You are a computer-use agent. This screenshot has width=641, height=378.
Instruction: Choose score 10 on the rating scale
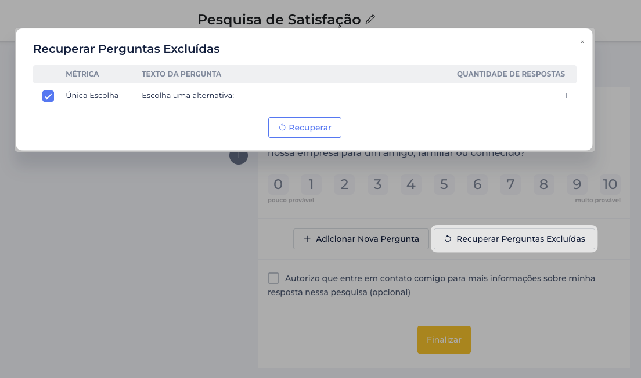[610, 184]
